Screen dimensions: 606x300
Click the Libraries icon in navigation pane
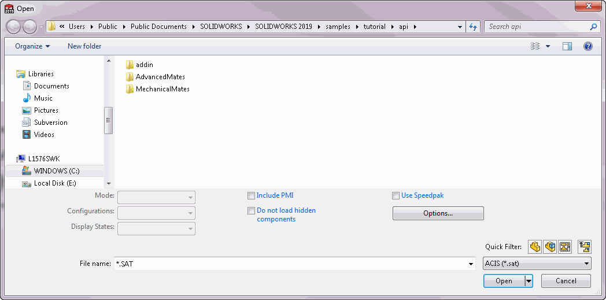pos(20,74)
